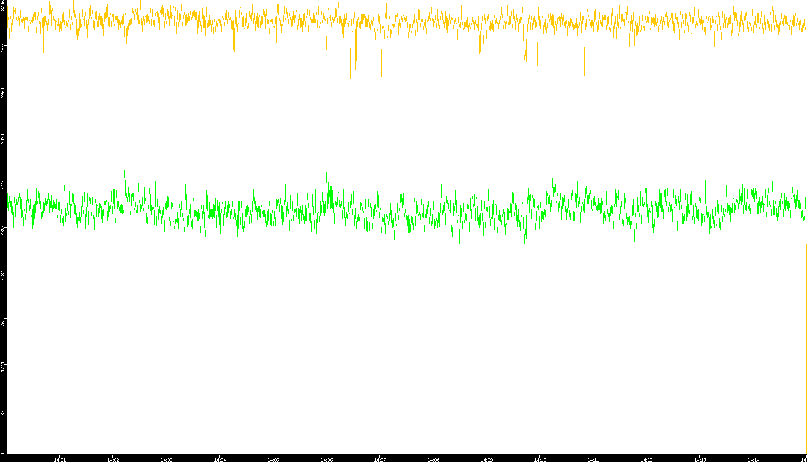Viewport: 807px width, 462px height.
Task: Select the 14:07 time label
Action: tap(380, 460)
